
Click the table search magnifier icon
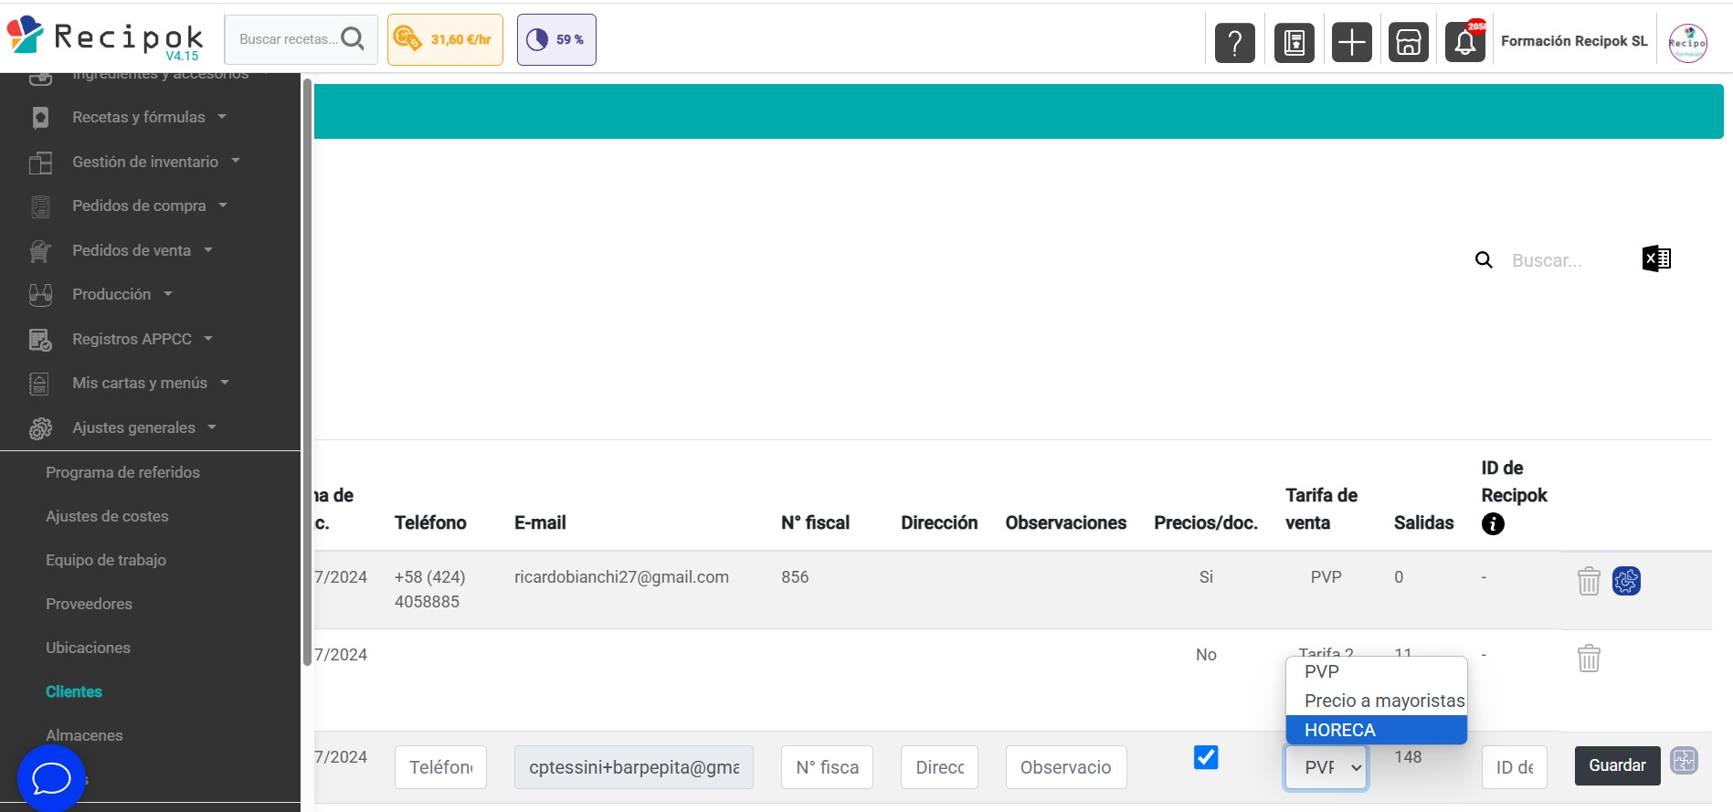pyautogui.click(x=1484, y=260)
